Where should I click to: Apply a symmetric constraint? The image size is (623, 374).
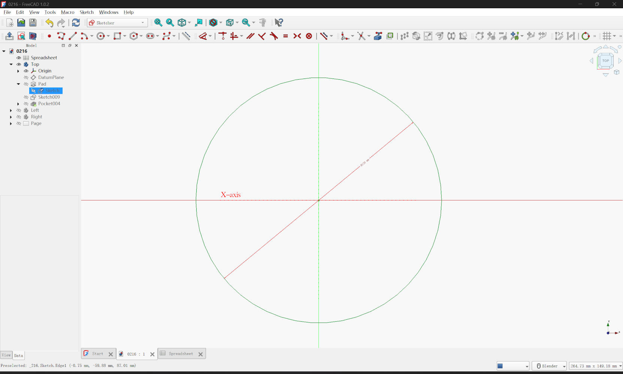click(x=297, y=36)
